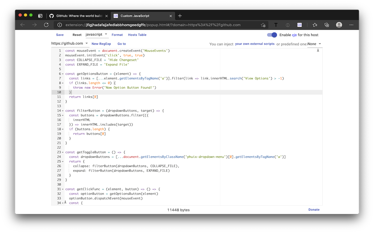This screenshot has height=233, width=374.
Task: View site information icon in address bar
Action: point(59,25)
